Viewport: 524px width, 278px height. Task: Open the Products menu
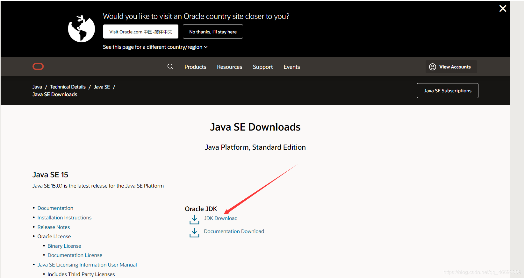pos(195,67)
